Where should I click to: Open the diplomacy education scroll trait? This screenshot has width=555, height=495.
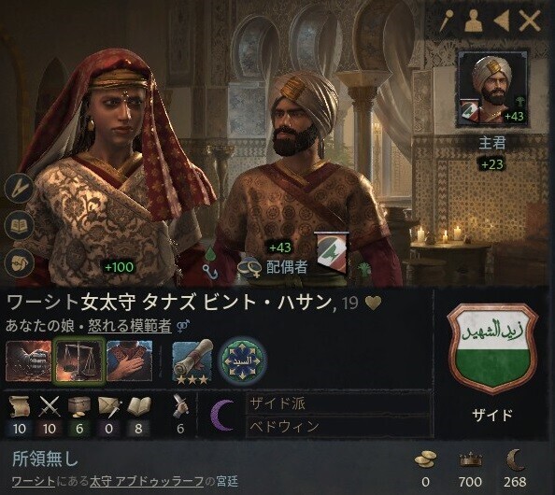coord(192,361)
